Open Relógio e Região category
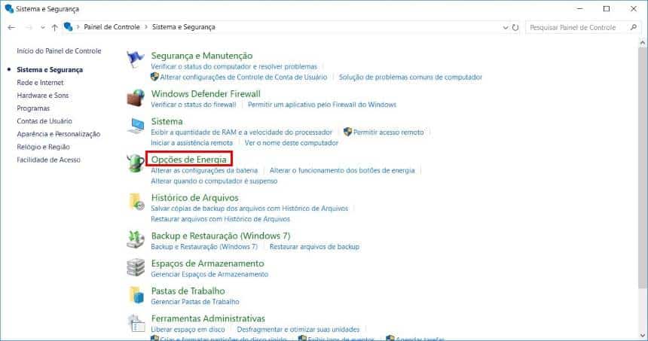The width and height of the screenshot is (648, 341). pos(43,147)
